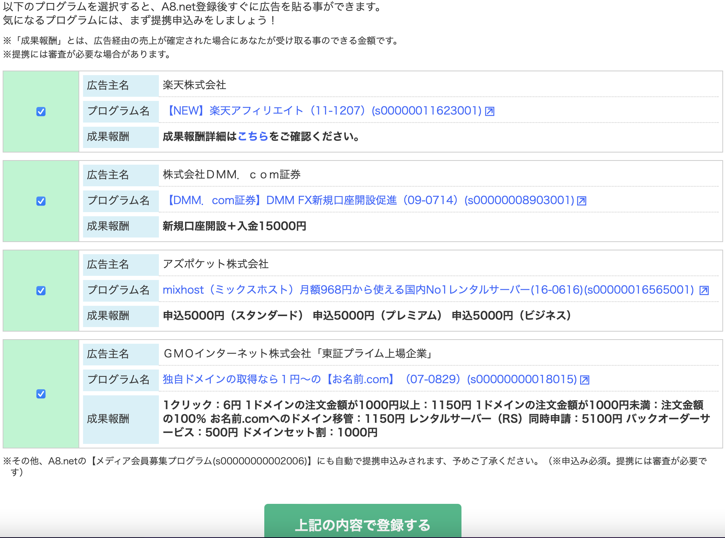Uncheck the 楽天株式会社 program checkbox
This screenshot has width=725, height=538.
click(x=41, y=112)
